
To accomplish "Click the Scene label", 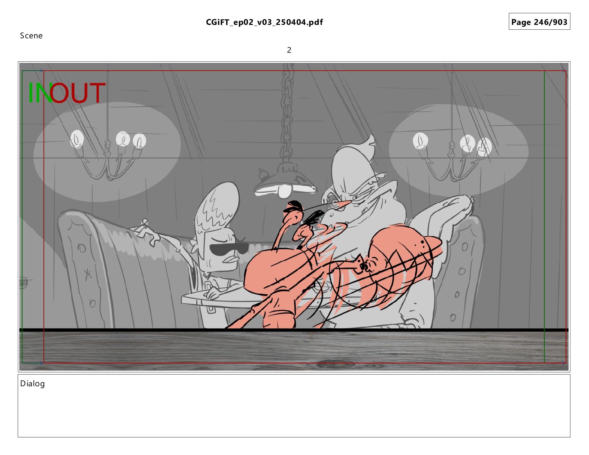I will pyautogui.click(x=31, y=36).
